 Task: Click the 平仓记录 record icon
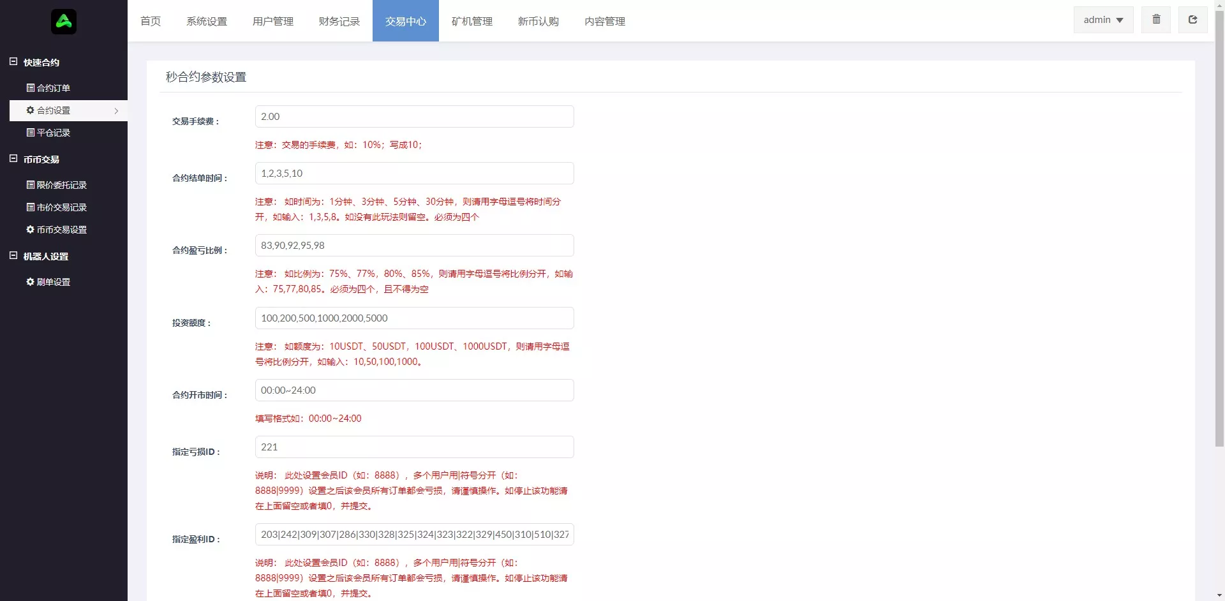(x=29, y=133)
